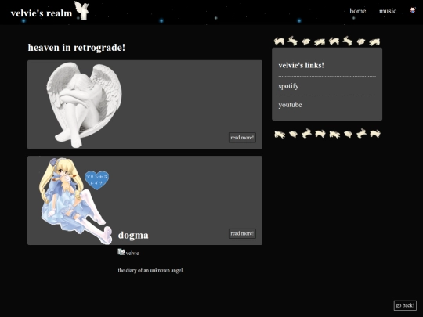Open the spotify link in velvie's links
The image size is (423, 317).
288,86
